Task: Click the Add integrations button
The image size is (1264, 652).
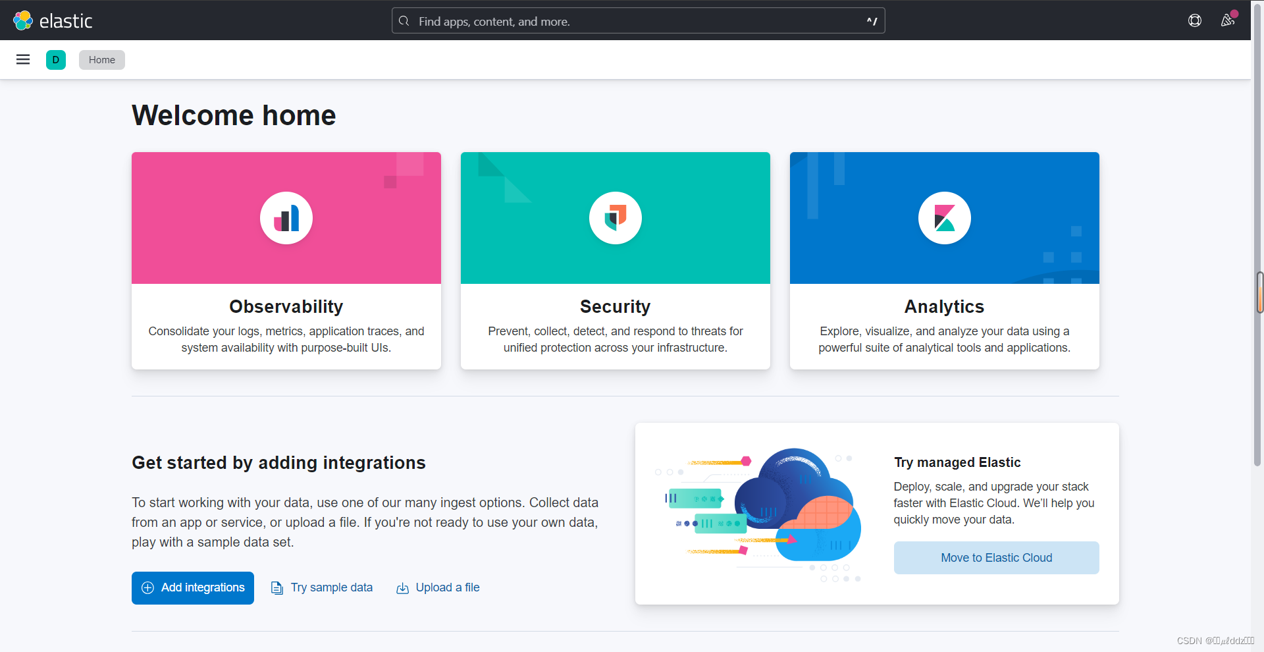Action: [x=193, y=587]
